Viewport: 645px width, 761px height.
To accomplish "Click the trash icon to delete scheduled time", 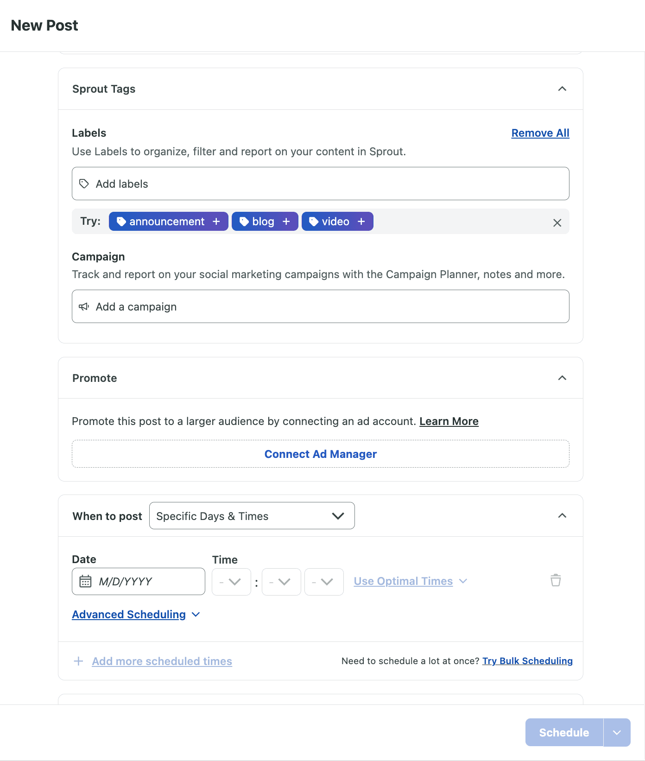I will point(556,581).
